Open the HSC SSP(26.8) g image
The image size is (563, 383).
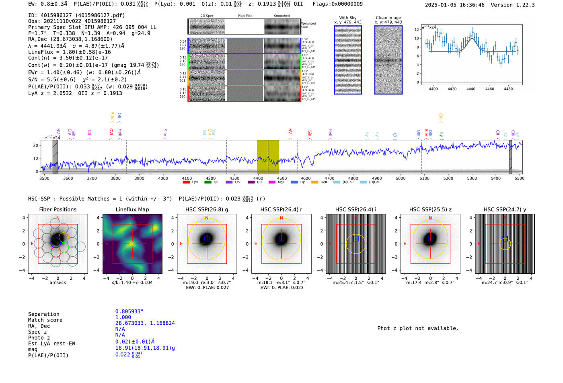(x=207, y=244)
